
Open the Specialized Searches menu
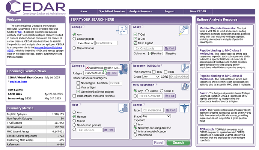point(112,11)
